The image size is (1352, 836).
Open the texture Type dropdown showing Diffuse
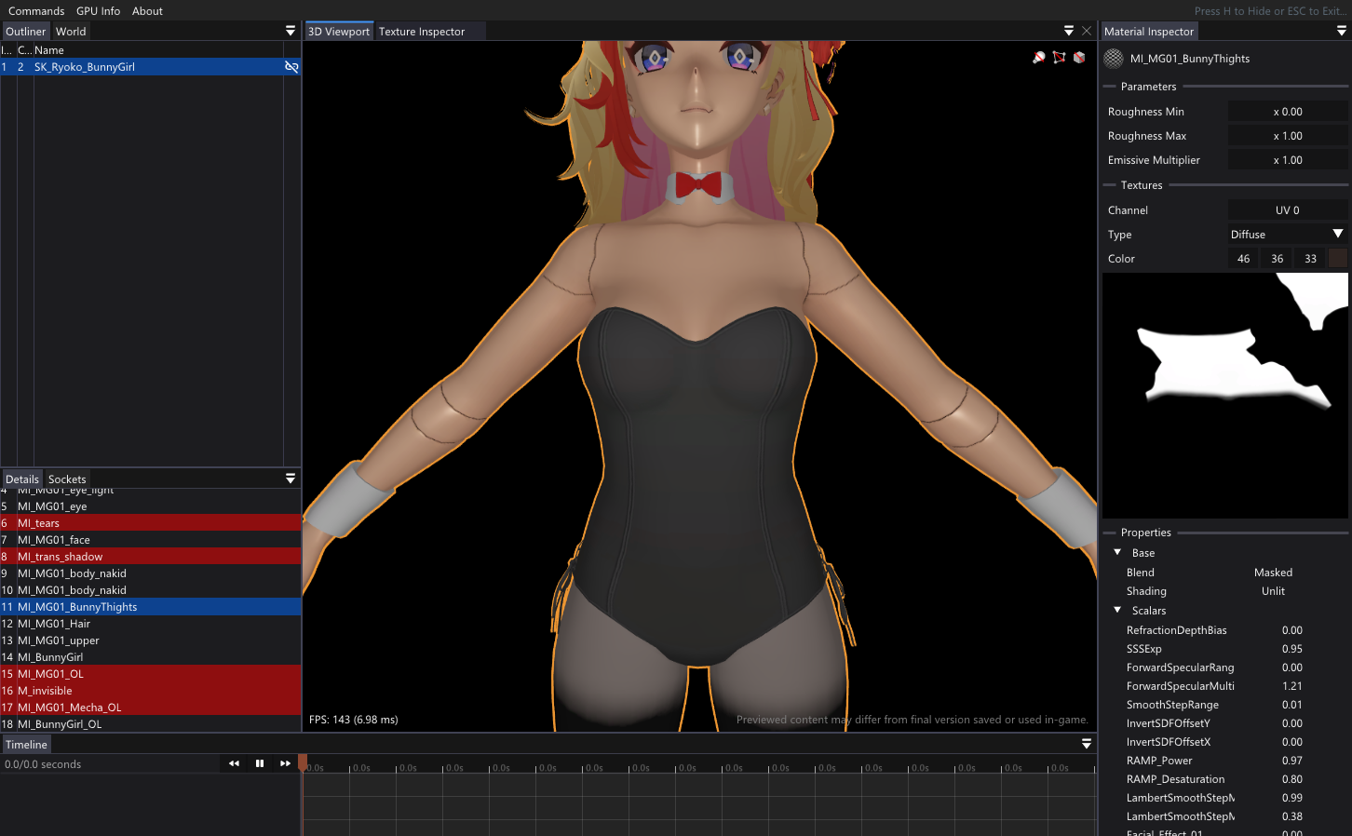click(1287, 235)
